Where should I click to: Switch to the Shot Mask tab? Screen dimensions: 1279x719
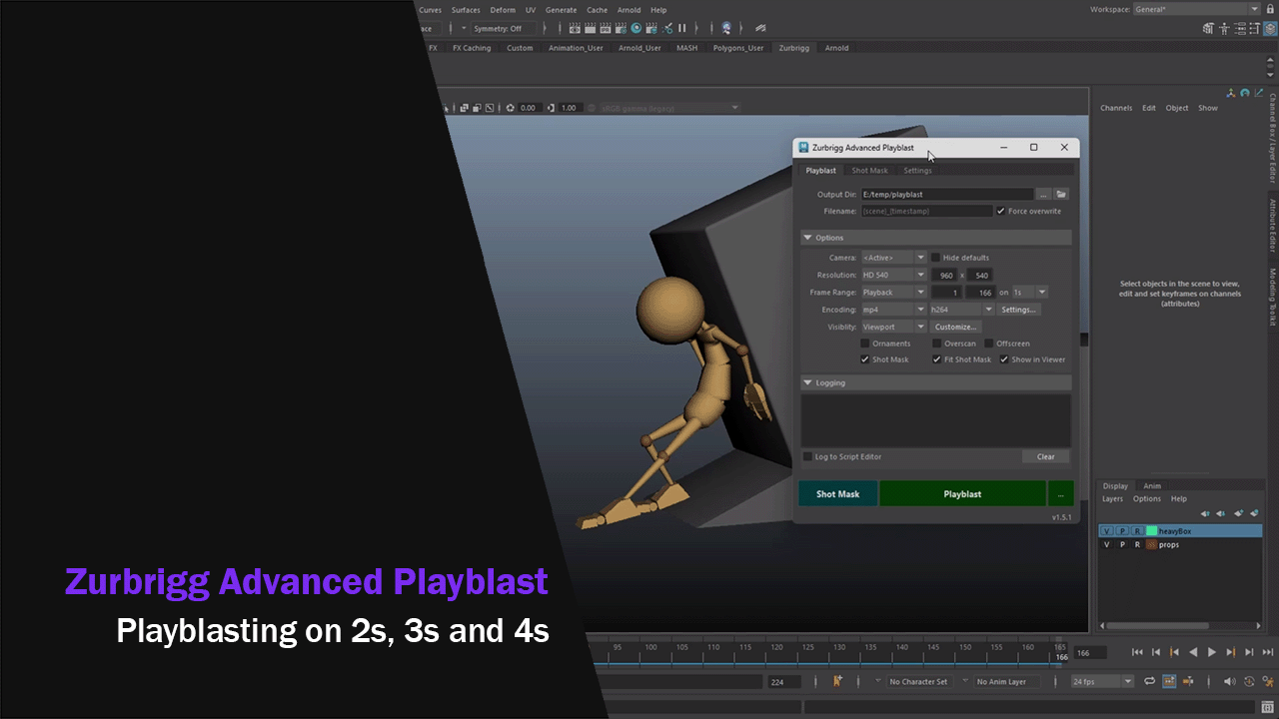click(869, 171)
